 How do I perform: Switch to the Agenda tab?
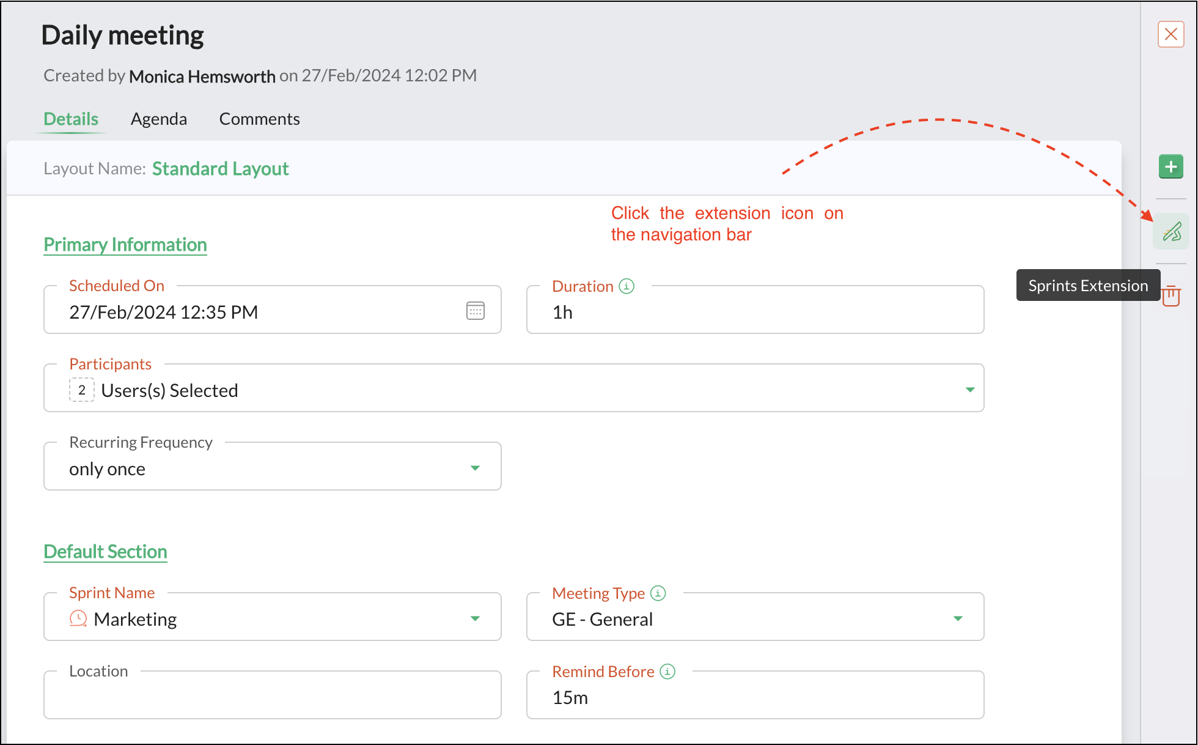point(159,119)
